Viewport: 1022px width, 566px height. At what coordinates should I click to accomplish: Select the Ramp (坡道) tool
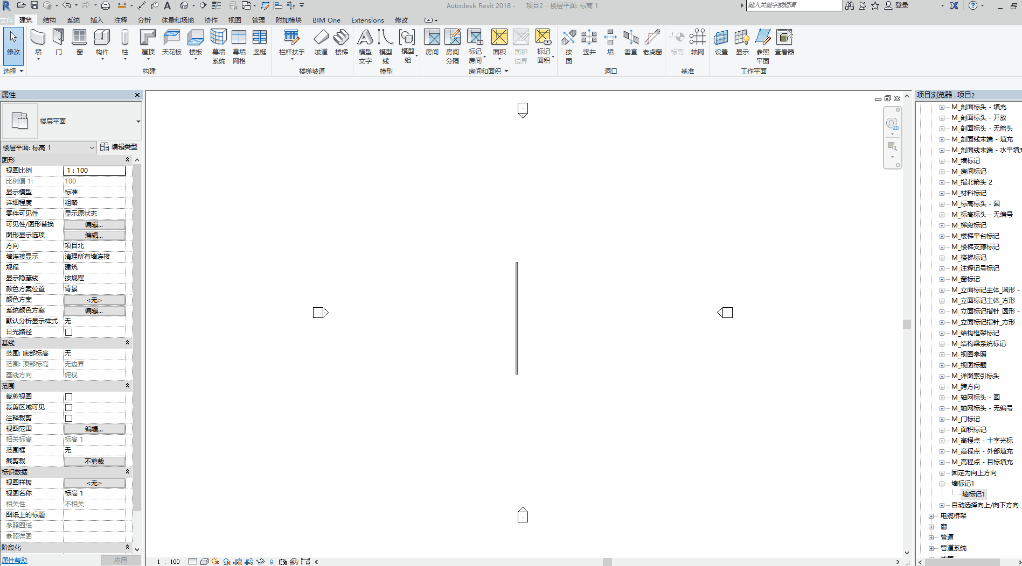pos(321,43)
